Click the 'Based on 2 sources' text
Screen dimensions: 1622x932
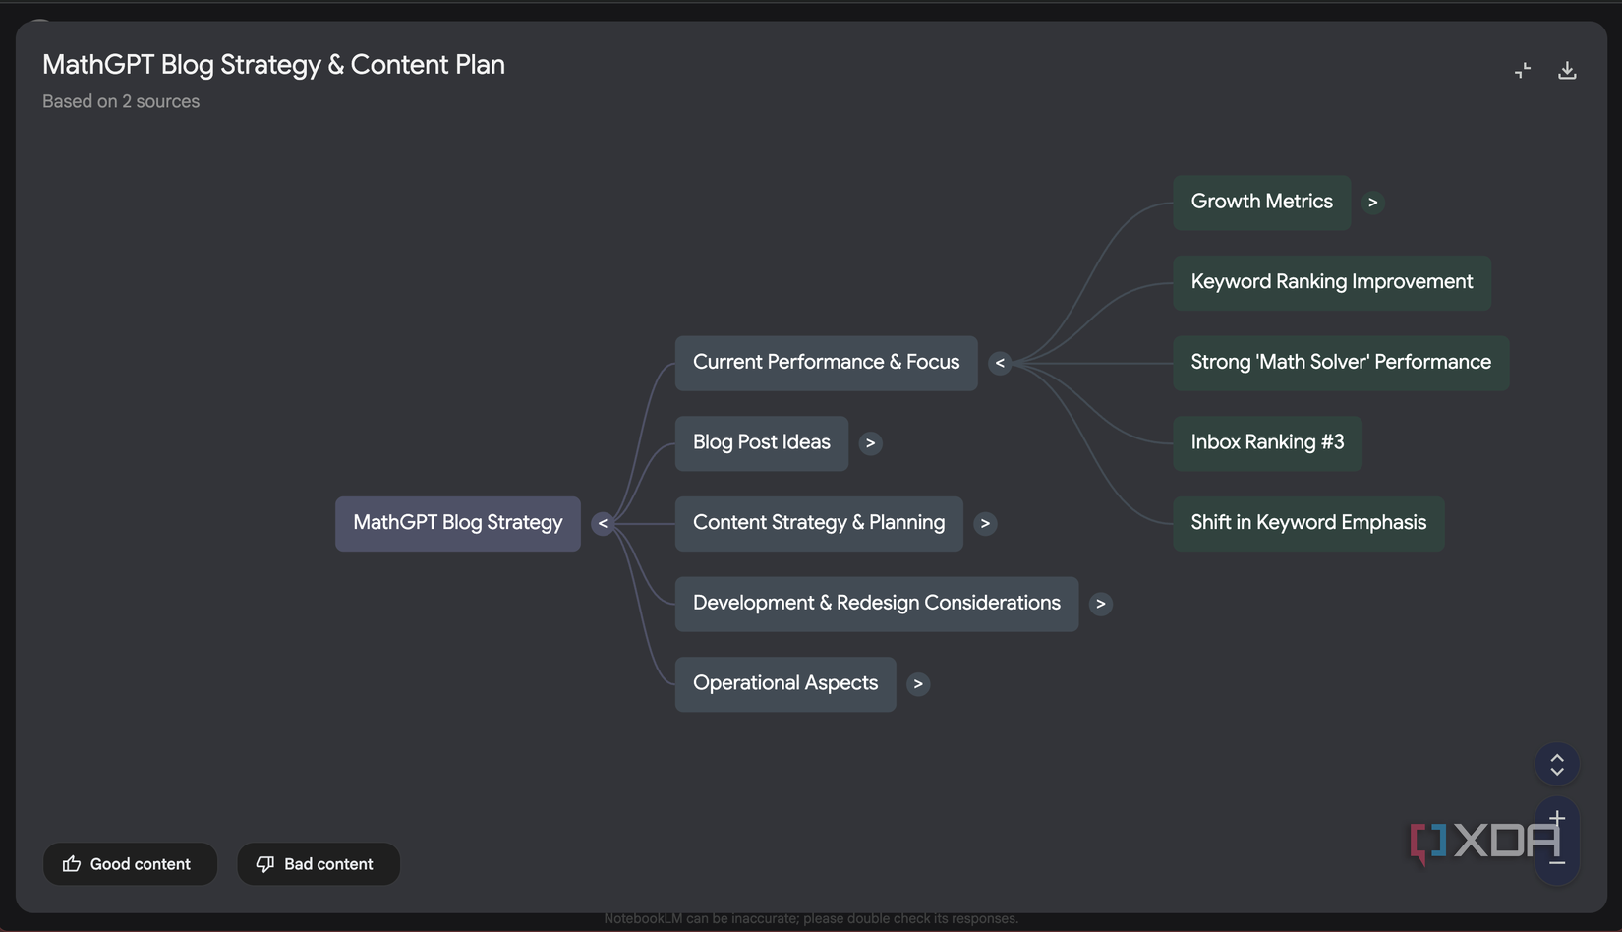point(121,101)
